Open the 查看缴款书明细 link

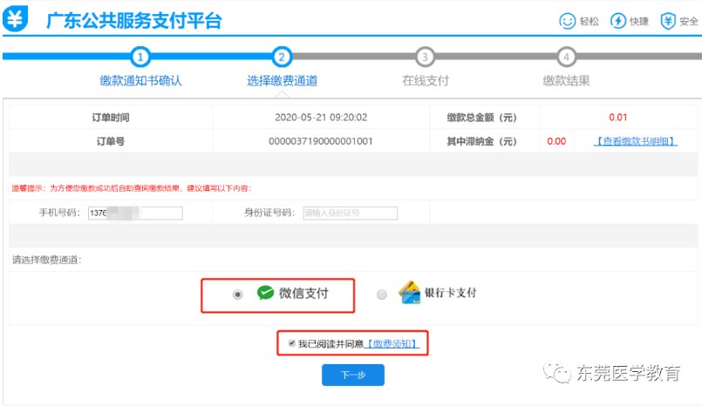(x=635, y=141)
